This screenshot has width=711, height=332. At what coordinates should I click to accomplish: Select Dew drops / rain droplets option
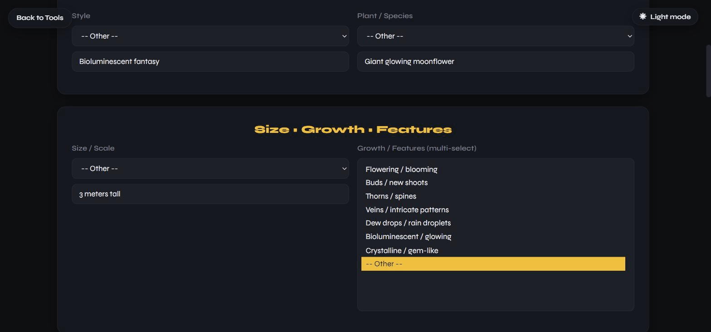pyautogui.click(x=493, y=223)
